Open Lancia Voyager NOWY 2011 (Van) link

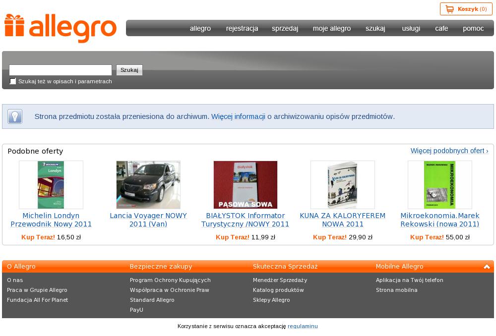click(148, 220)
